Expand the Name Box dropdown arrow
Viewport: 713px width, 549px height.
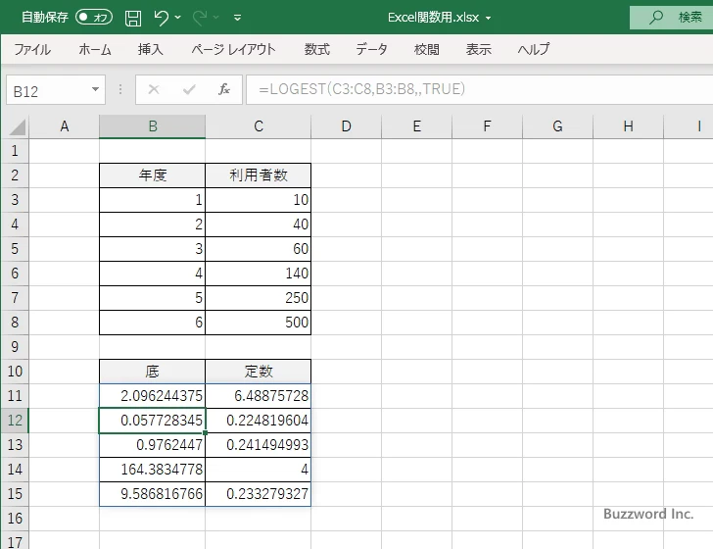point(96,89)
